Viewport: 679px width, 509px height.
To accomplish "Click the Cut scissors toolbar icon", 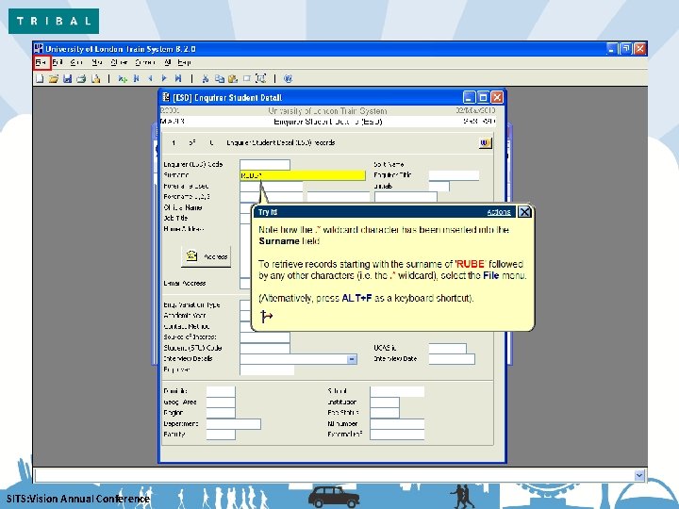I will [x=206, y=78].
